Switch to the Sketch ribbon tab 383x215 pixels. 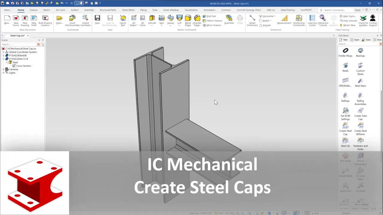(x=46, y=10)
